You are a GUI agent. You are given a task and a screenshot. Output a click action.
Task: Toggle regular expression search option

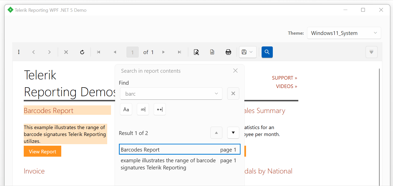(x=160, y=109)
